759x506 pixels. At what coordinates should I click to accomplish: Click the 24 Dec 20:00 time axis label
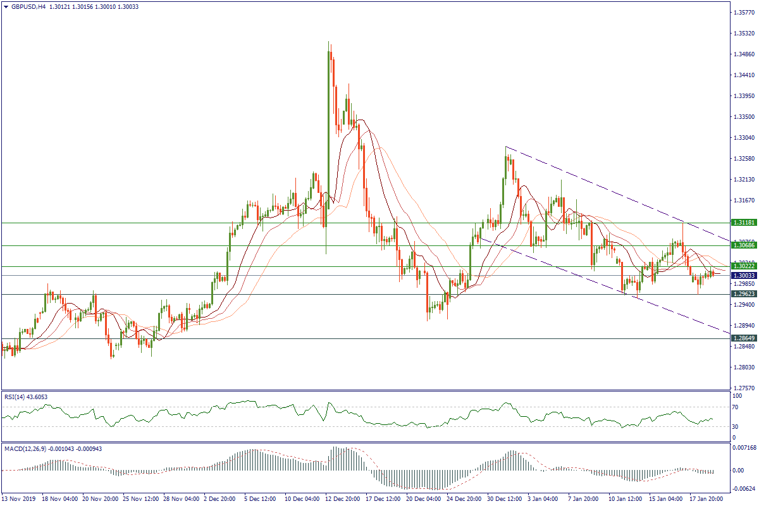[x=464, y=499]
